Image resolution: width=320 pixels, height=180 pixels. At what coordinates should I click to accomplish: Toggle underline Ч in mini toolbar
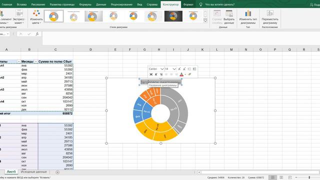pos(161,74)
